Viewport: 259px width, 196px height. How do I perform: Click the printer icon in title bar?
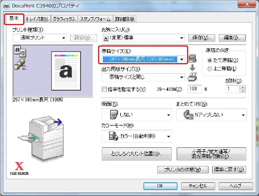7,6
